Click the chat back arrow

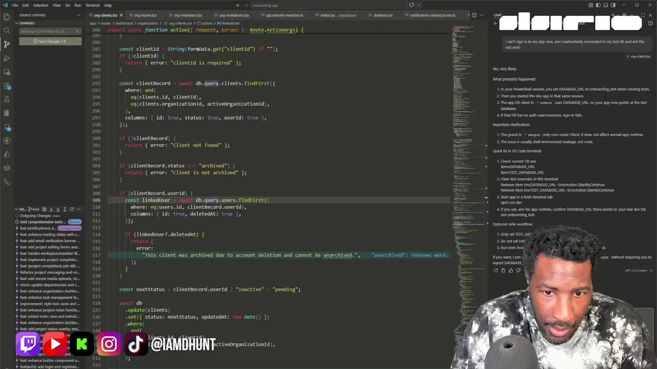click(x=495, y=23)
